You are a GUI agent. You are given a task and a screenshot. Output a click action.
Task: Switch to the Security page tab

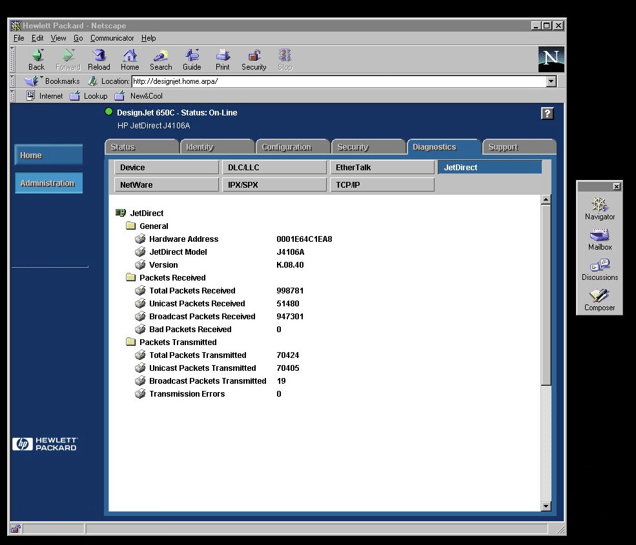point(368,146)
